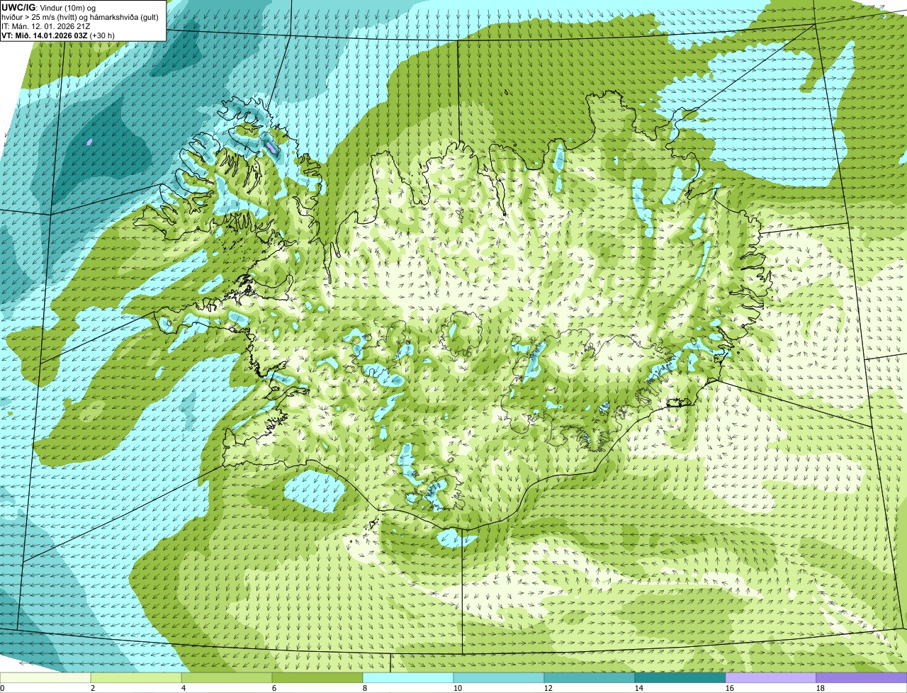The image size is (907, 693).
Task: Click the legend scale label "8"
Action: (x=365, y=688)
